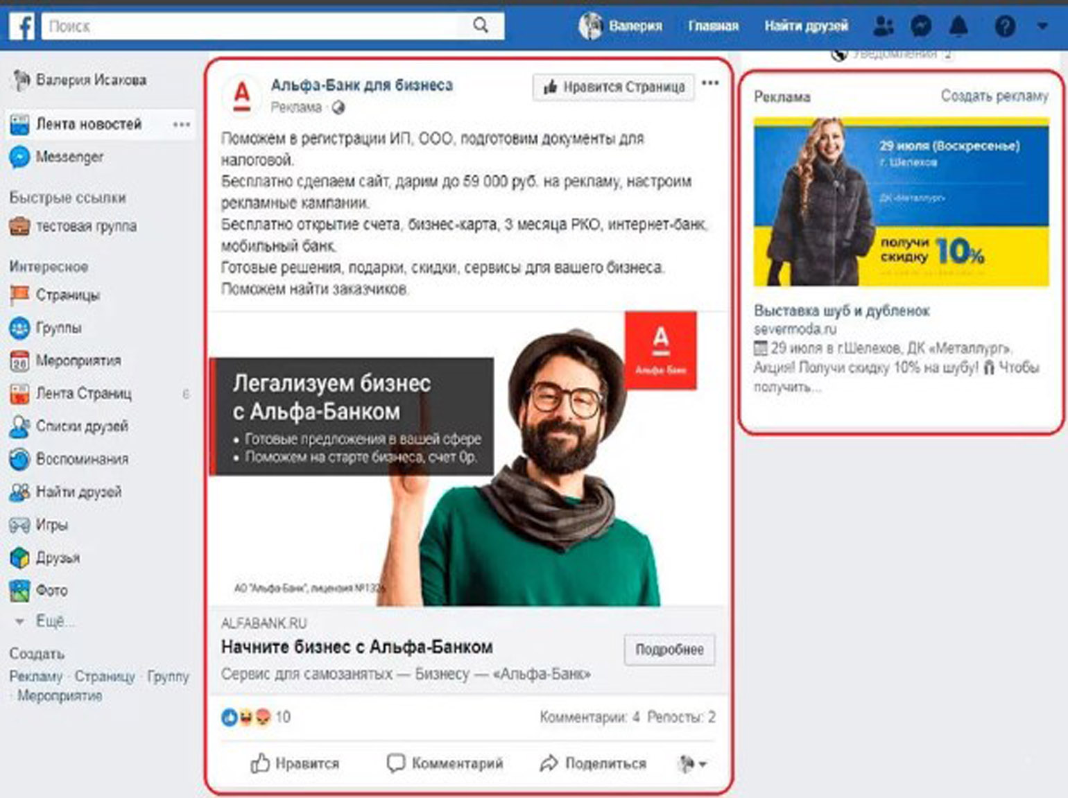Click the Поделиться share button
The height and width of the screenshot is (798, 1068).
click(x=593, y=763)
